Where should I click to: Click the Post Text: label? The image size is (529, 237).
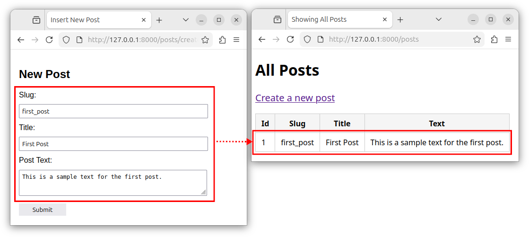click(x=36, y=160)
